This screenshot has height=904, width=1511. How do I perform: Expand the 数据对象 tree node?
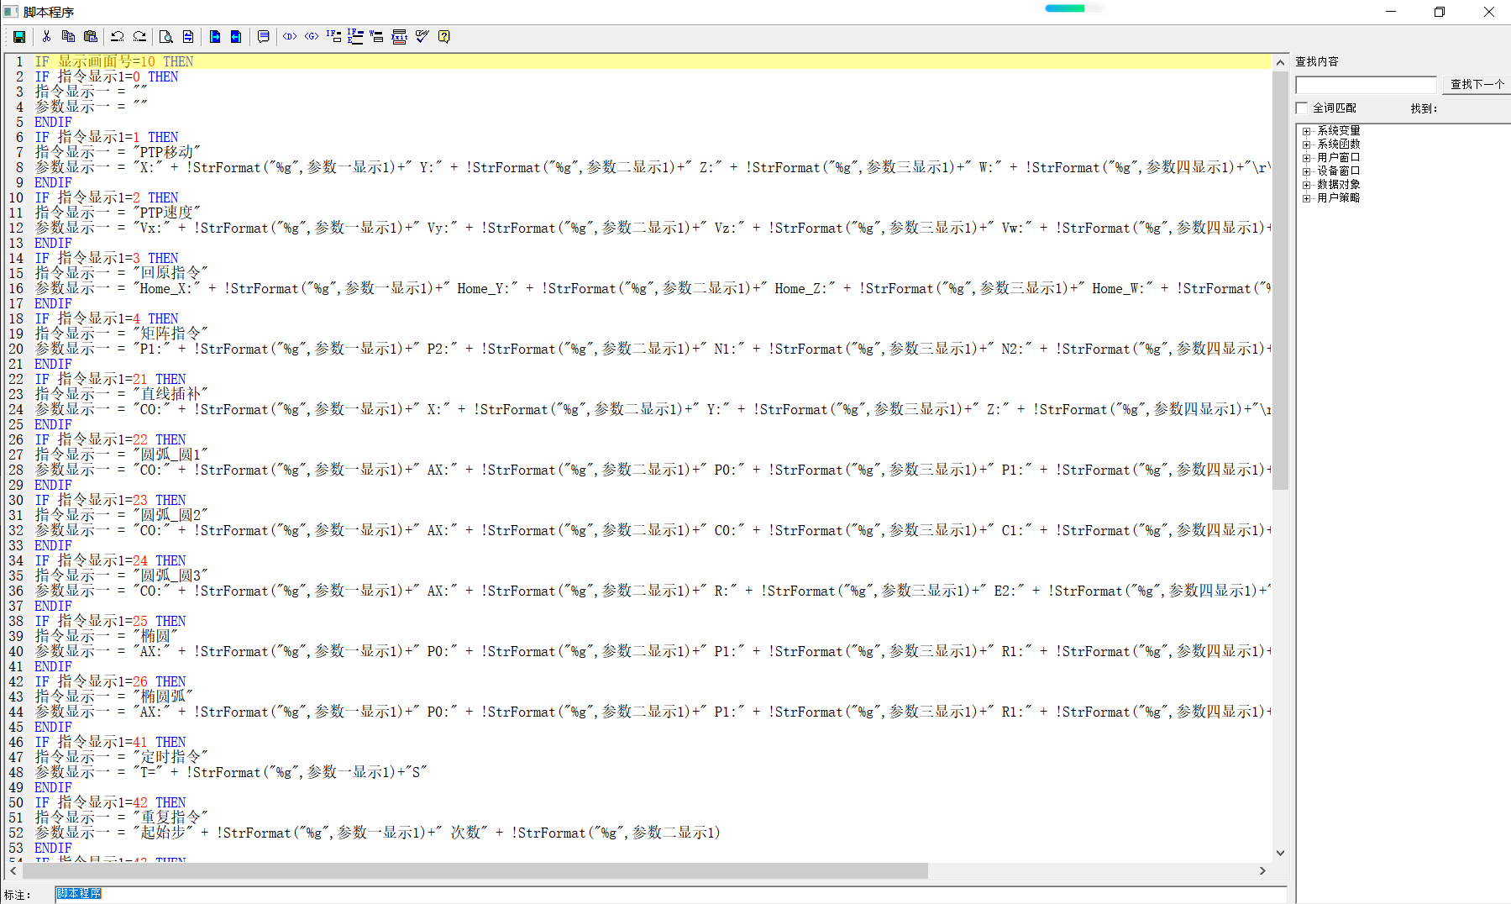click(x=1306, y=185)
